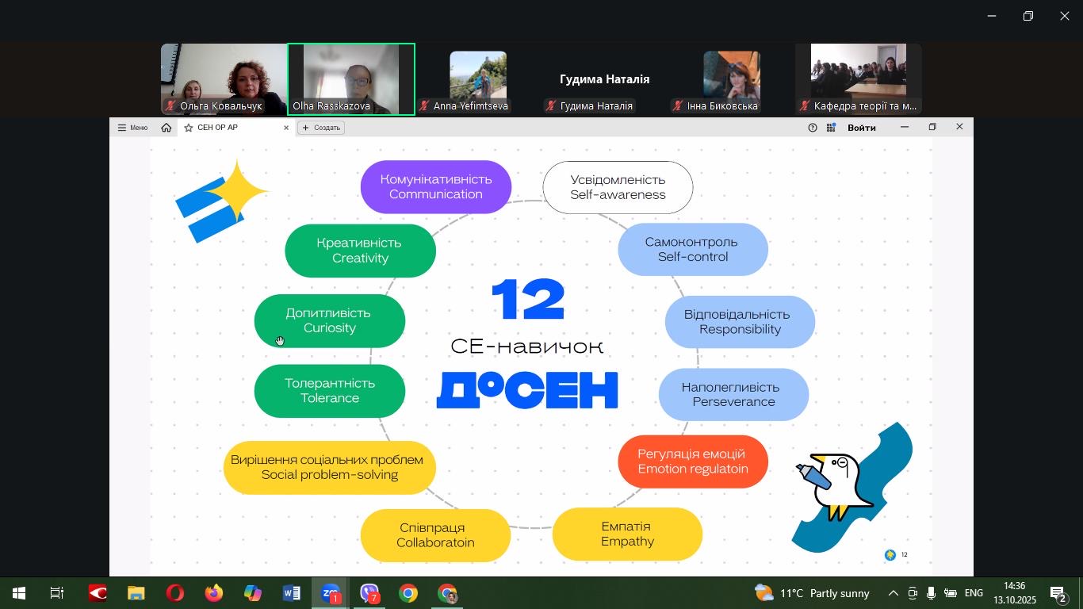Screen dimensions: 1083x609
Task: Open the apps grid icon
Action: (831, 128)
